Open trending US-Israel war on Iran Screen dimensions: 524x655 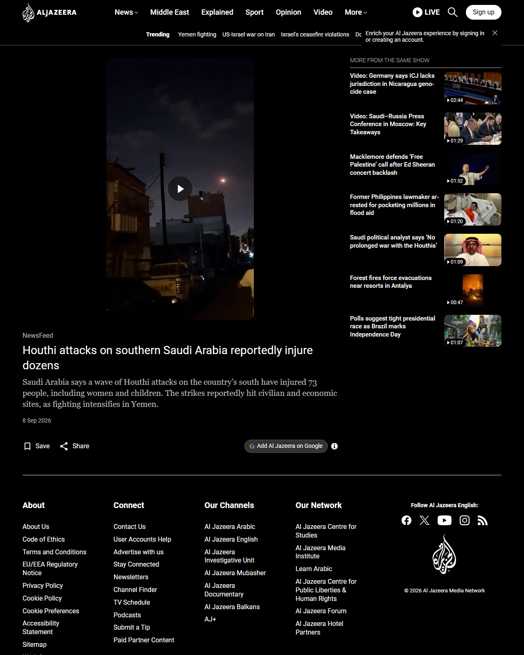point(248,34)
